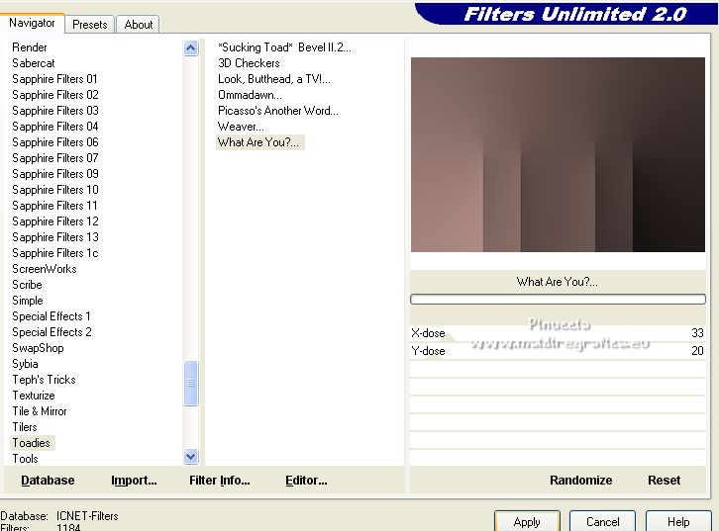This screenshot has height=531, width=719.
Task: Select Teph's Tricks category
Action: tap(44, 380)
